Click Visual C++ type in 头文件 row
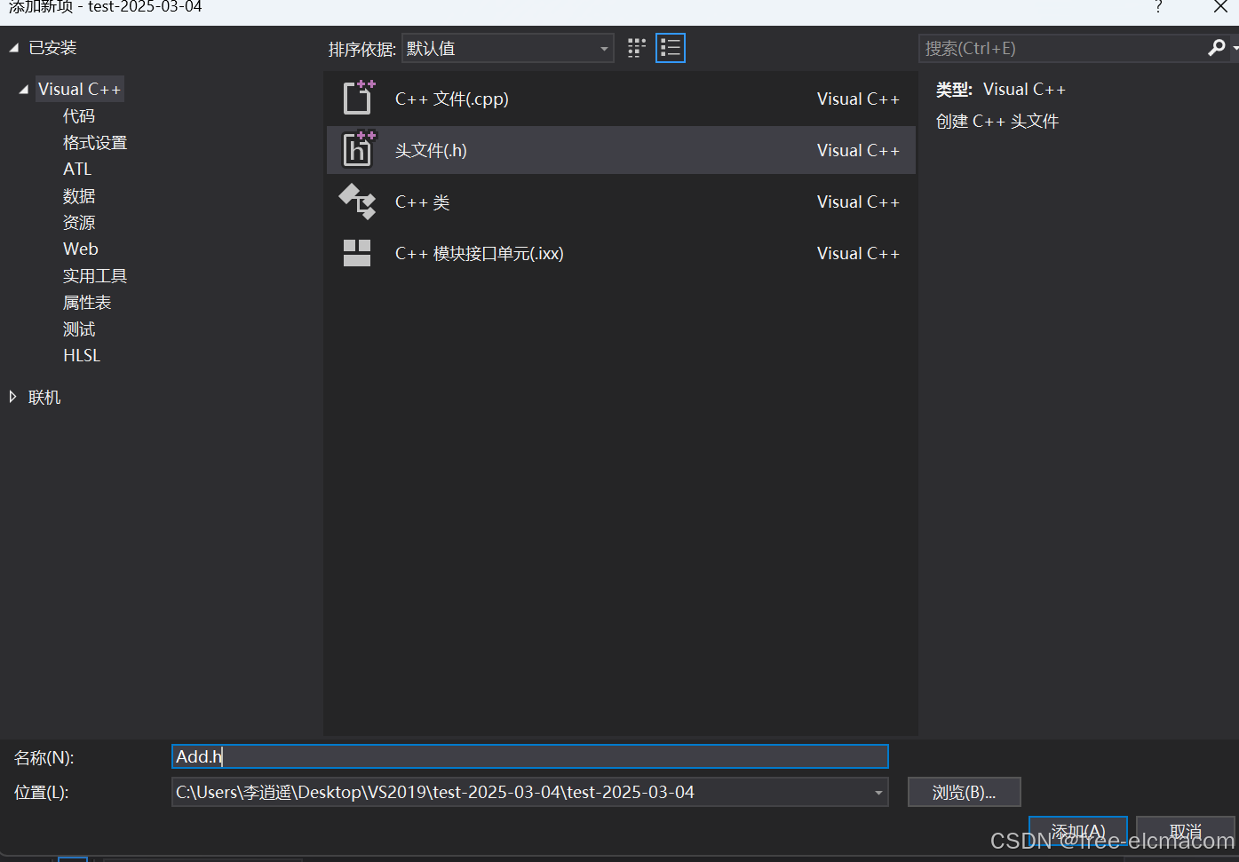Viewport: 1239px width, 862px height. tap(858, 150)
